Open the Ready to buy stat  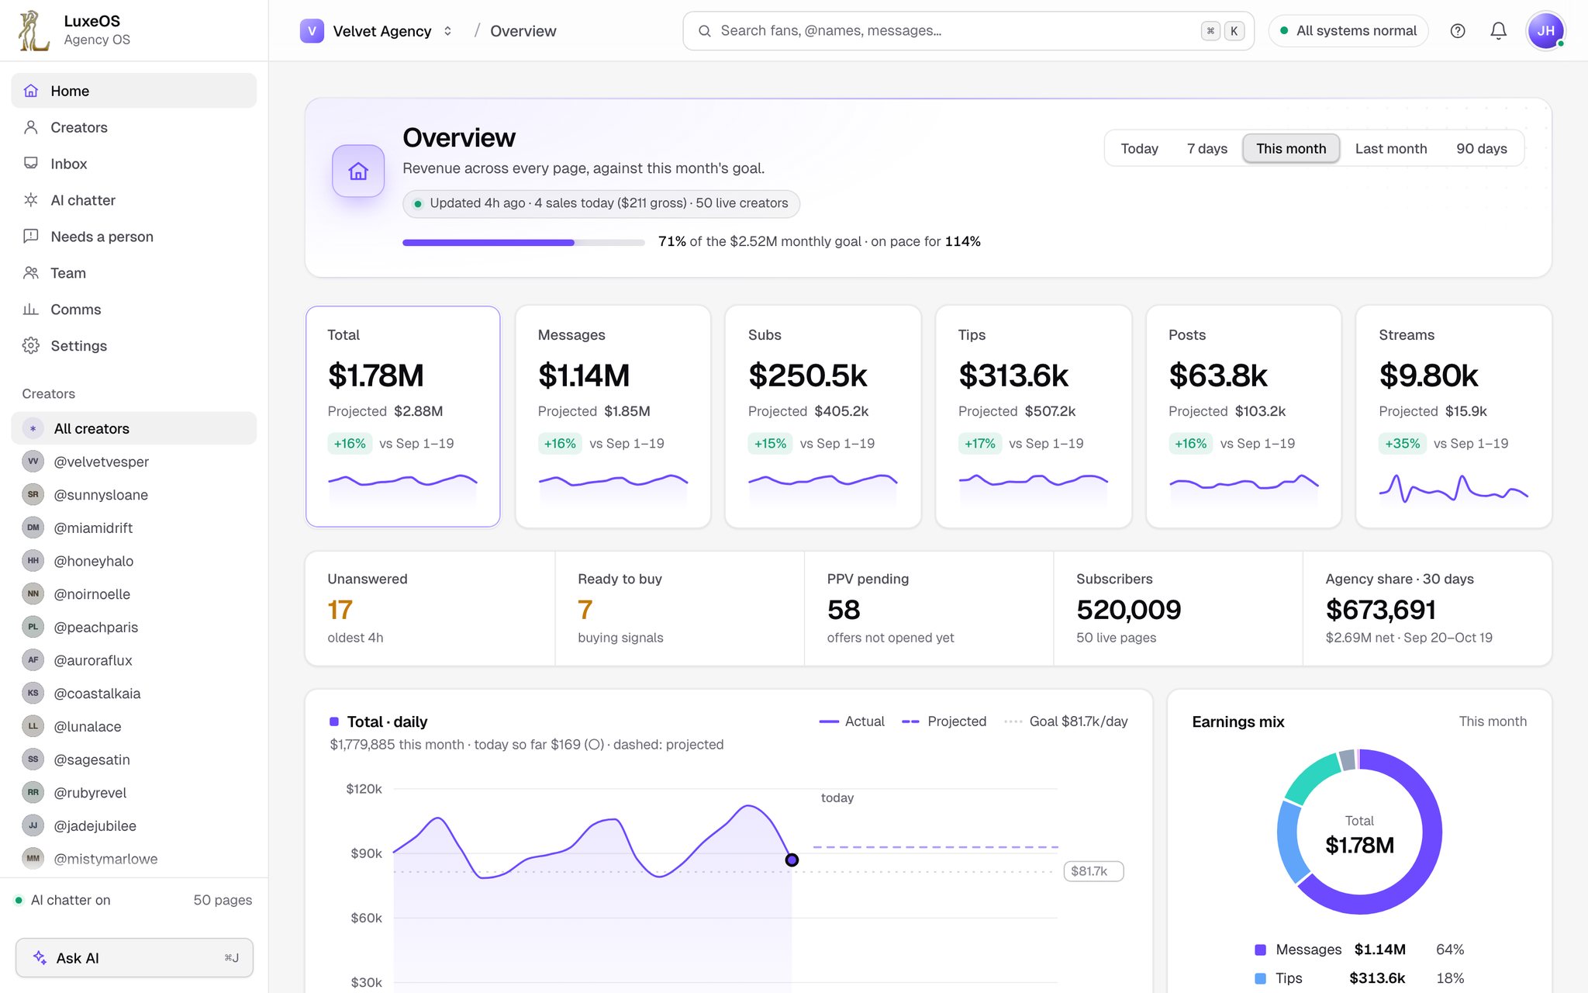tap(680, 608)
